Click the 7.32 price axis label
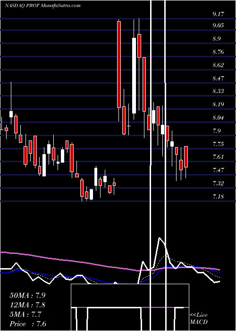Screen dimensions: 236x331 click(x=218, y=183)
